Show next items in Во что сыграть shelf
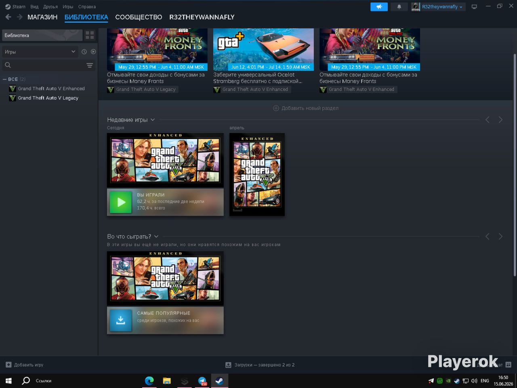 coord(500,236)
